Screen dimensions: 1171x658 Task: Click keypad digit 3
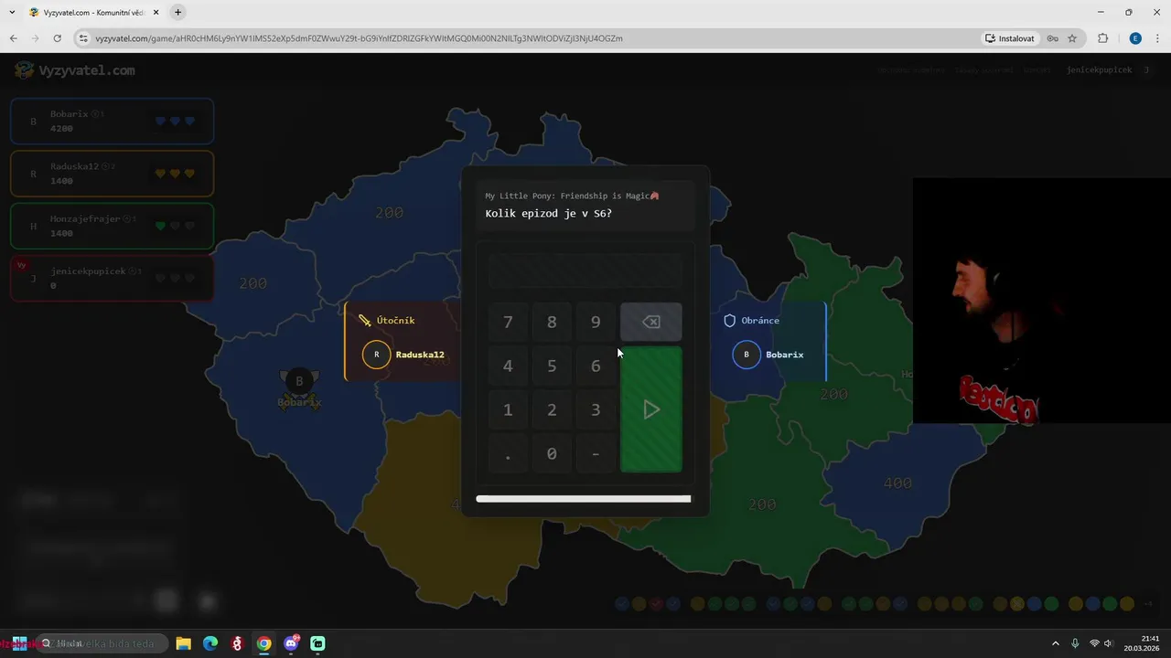tap(596, 409)
